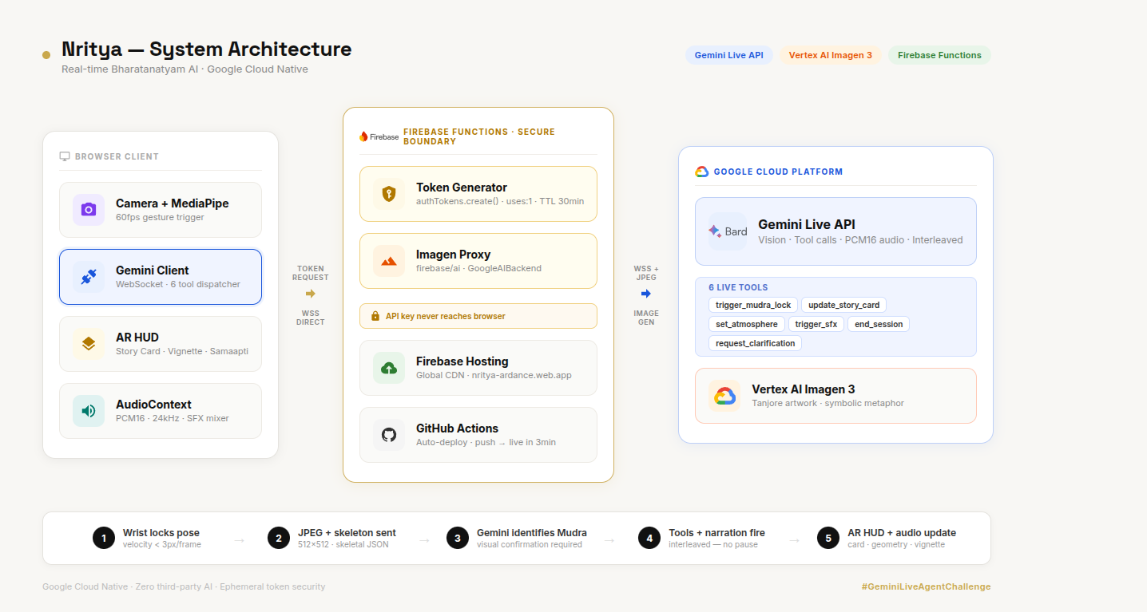Click the 60fps gesture trigger subtitle

160,217
